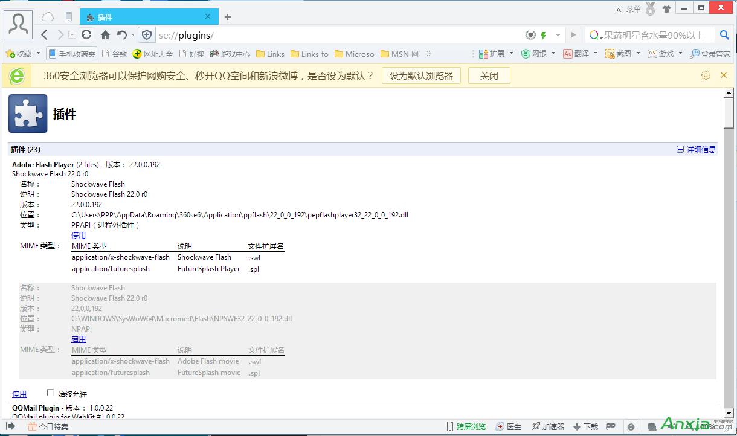
Task: Open the mobile phone icon beside tabs
Action: click(69, 17)
